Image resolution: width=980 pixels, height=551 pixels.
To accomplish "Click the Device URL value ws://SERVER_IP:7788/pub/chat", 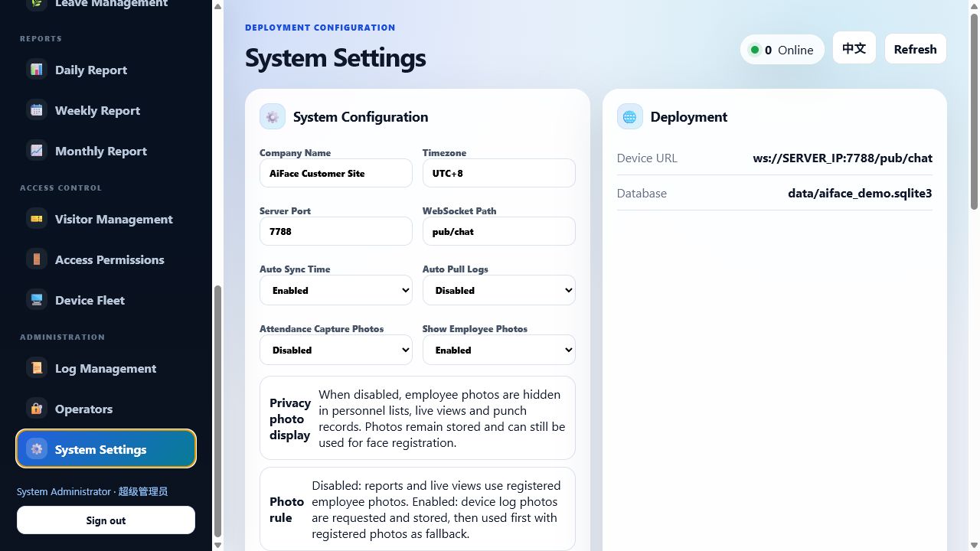I will tap(842, 158).
